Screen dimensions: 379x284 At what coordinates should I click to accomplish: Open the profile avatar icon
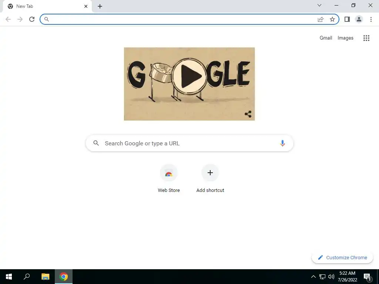pyautogui.click(x=359, y=19)
